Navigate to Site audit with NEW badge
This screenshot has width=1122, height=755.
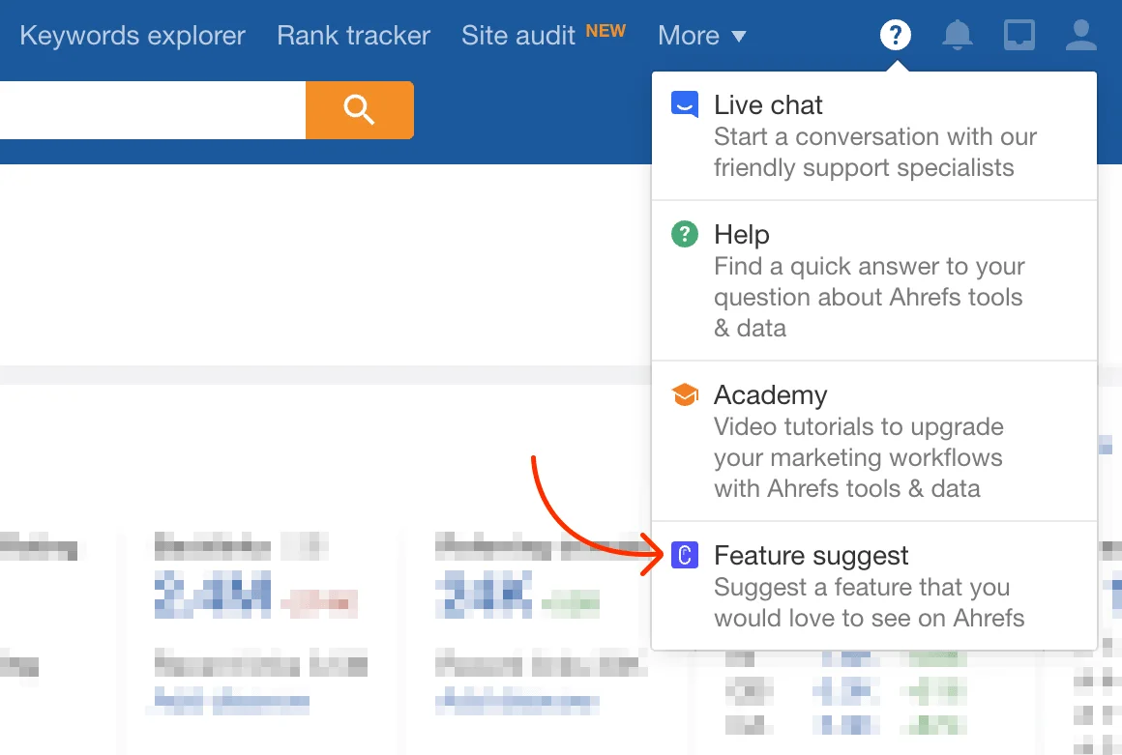pos(518,35)
